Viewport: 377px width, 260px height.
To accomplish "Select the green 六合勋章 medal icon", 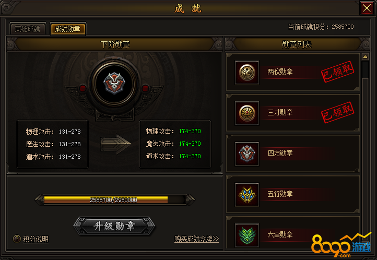I will [247, 235].
